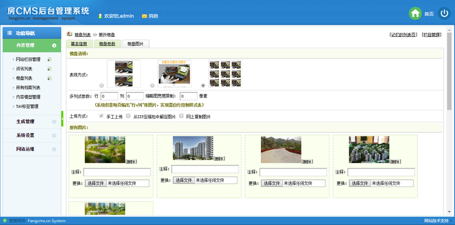Open 楼盘列表 in sidebar
This screenshot has width=455, height=225.
[x=24, y=78]
